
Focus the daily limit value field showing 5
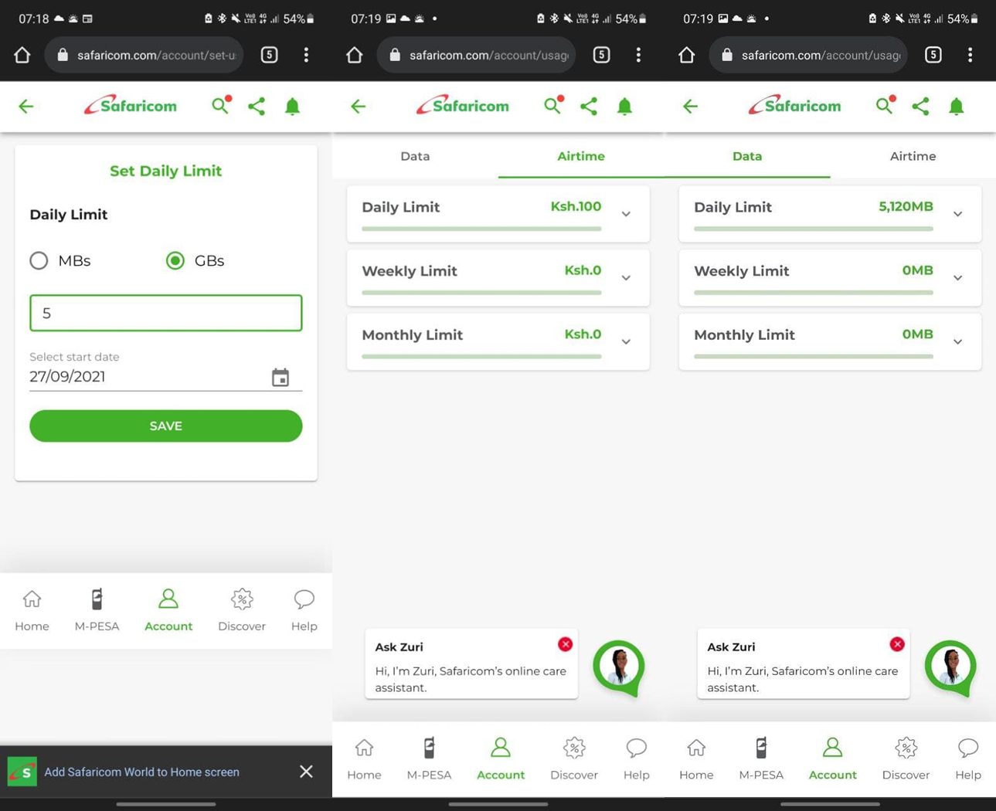(166, 313)
